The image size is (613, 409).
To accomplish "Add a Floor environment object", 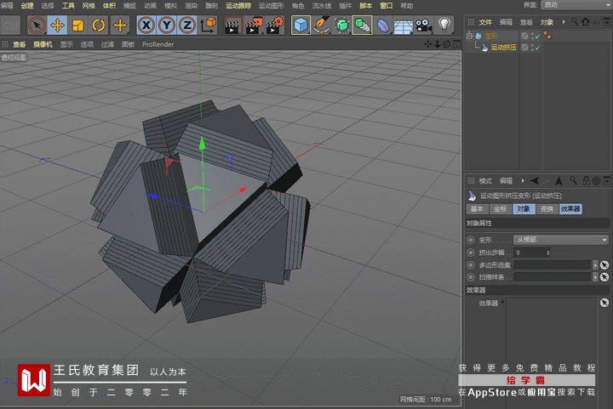I will click(x=403, y=26).
